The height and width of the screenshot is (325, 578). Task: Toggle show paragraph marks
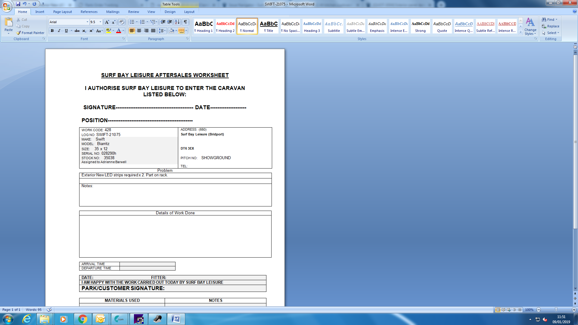185,22
